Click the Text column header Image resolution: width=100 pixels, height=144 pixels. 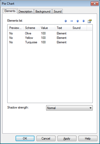click(x=63, y=28)
